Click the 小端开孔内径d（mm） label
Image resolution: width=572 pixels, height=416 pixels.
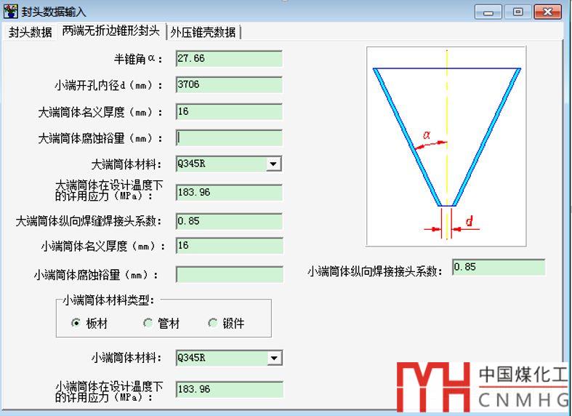(x=109, y=85)
